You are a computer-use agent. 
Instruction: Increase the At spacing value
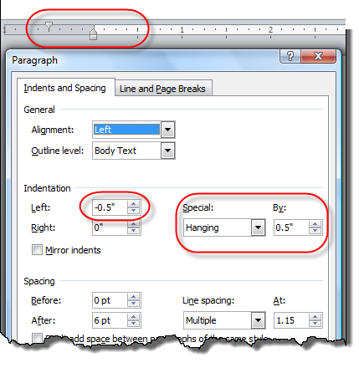(315, 317)
